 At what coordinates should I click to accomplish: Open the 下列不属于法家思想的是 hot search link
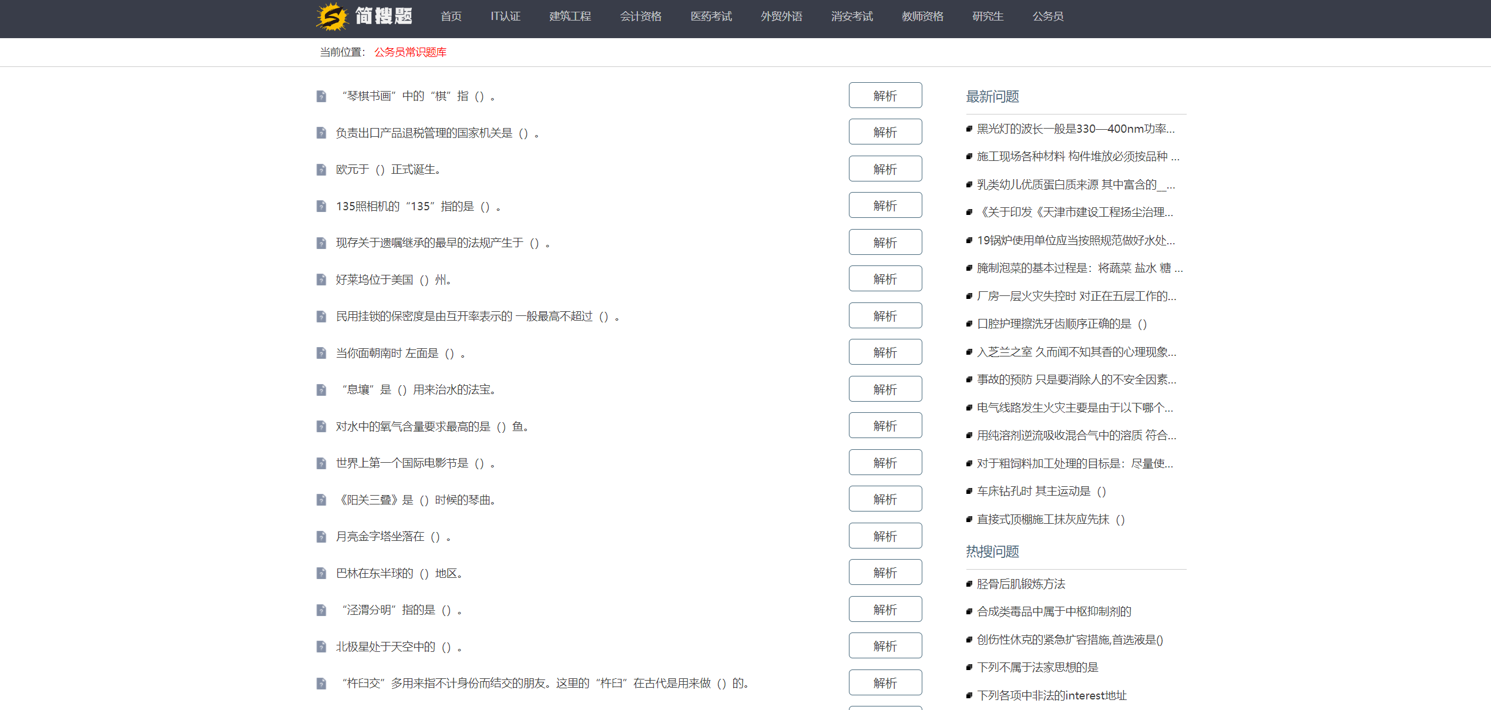1039,667
